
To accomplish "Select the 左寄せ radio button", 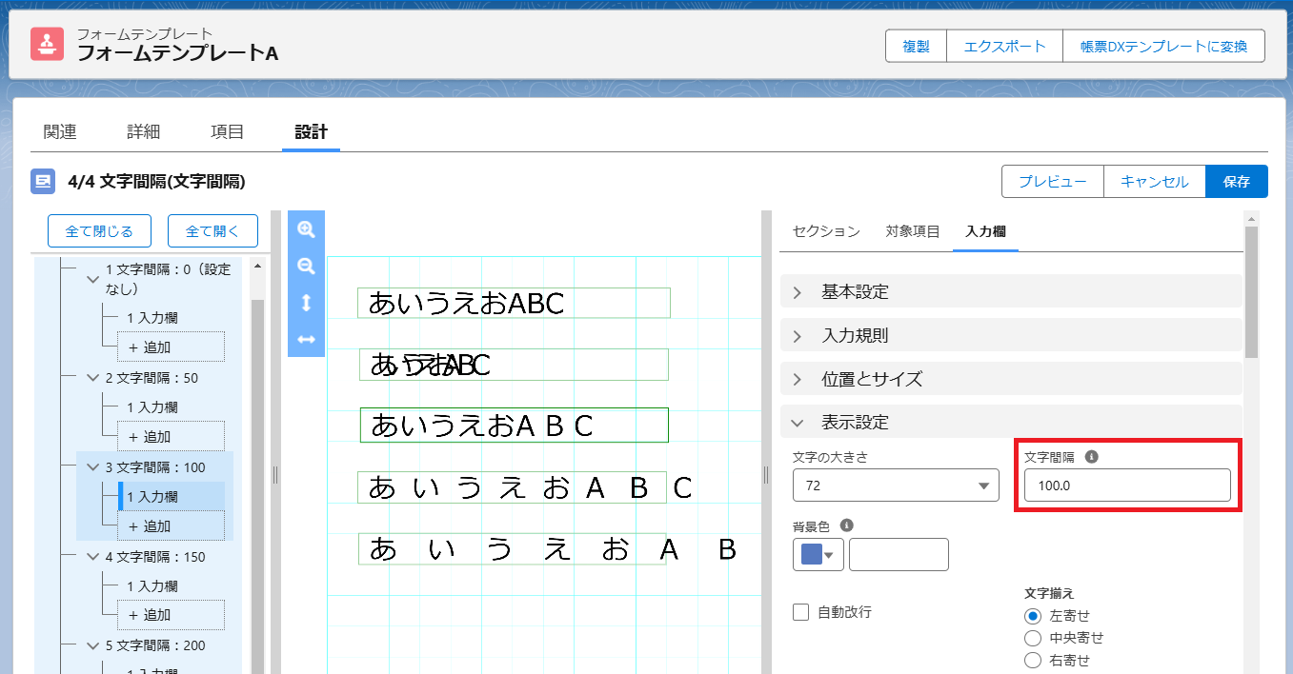I will point(1032,616).
